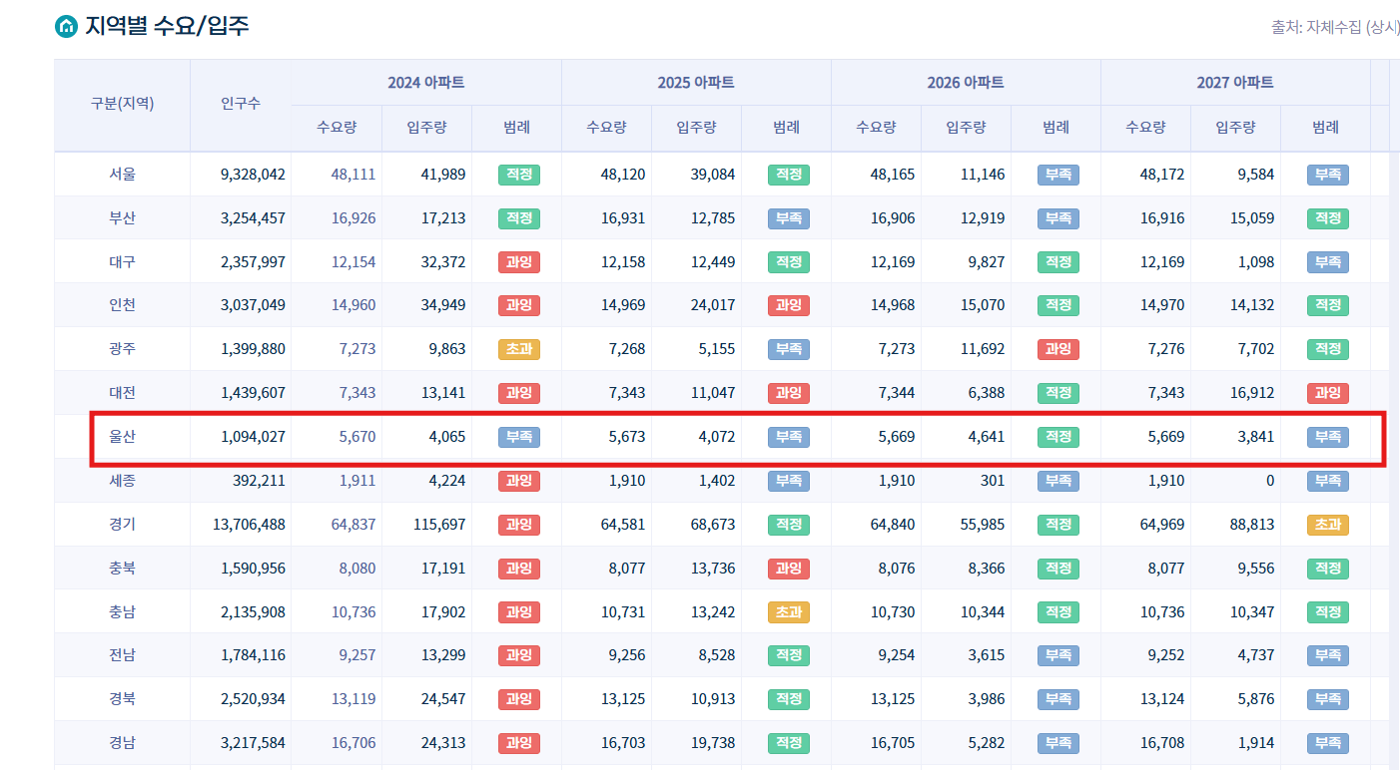Click 대구 2024 move-in value 32,372
This screenshot has height=770, width=1400.
[x=443, y=262]
